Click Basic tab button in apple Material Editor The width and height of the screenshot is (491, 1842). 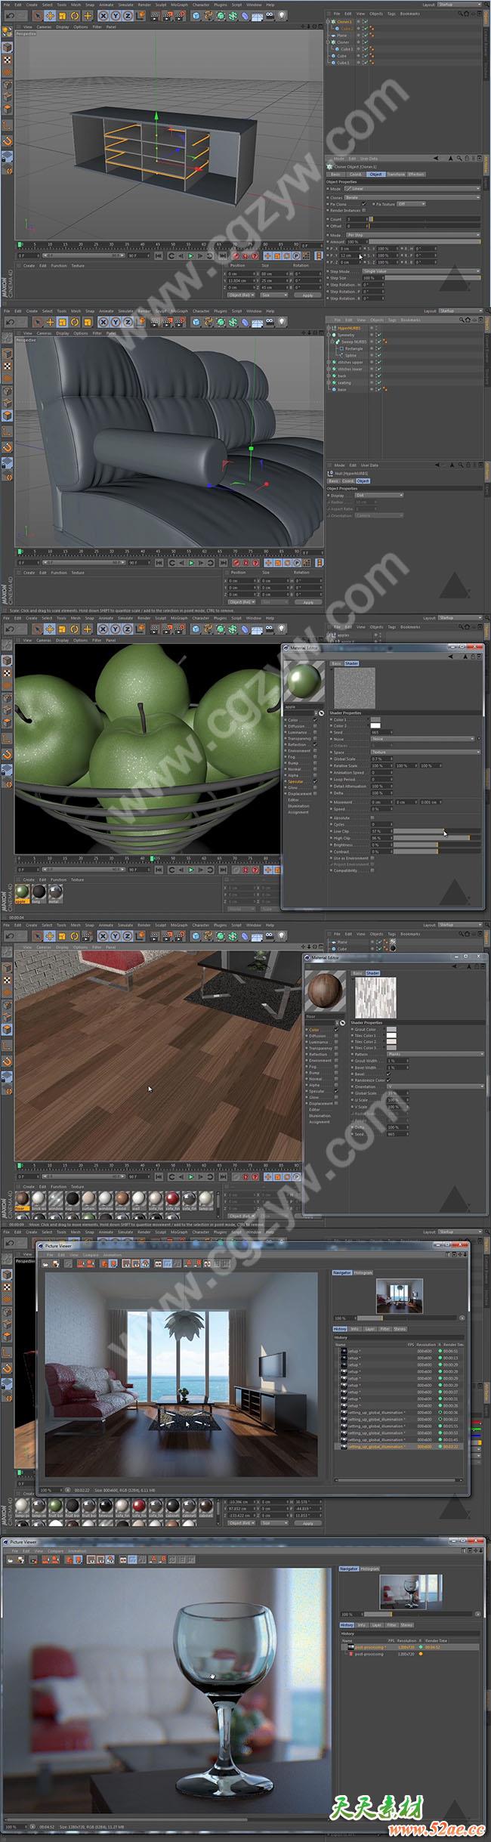pyautogui.click(x=336, y=663)
